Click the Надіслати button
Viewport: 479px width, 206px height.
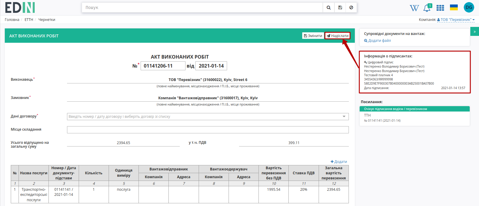337,36
